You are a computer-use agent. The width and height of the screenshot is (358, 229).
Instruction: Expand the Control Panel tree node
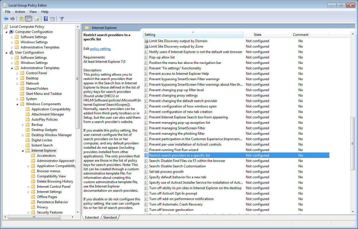click(x=17, y=73)
